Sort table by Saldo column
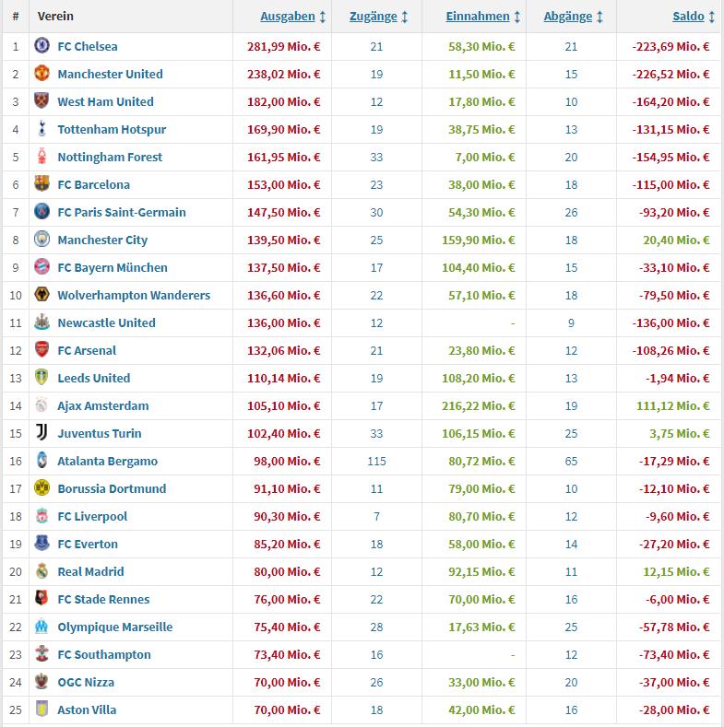724x727 pixels. (x=694, y=17)
